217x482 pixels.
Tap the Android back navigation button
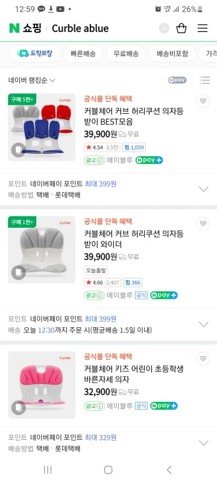(x=169, y=470)
